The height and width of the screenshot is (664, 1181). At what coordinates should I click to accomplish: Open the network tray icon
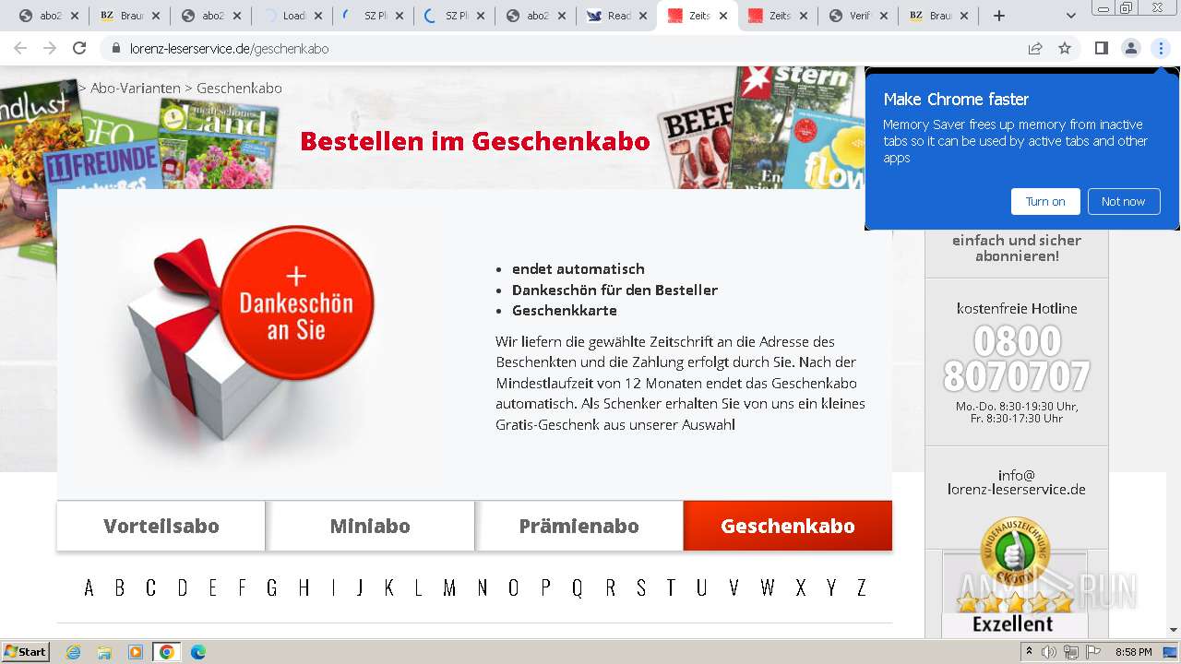pyautogui.click(x=1071, y=652)
